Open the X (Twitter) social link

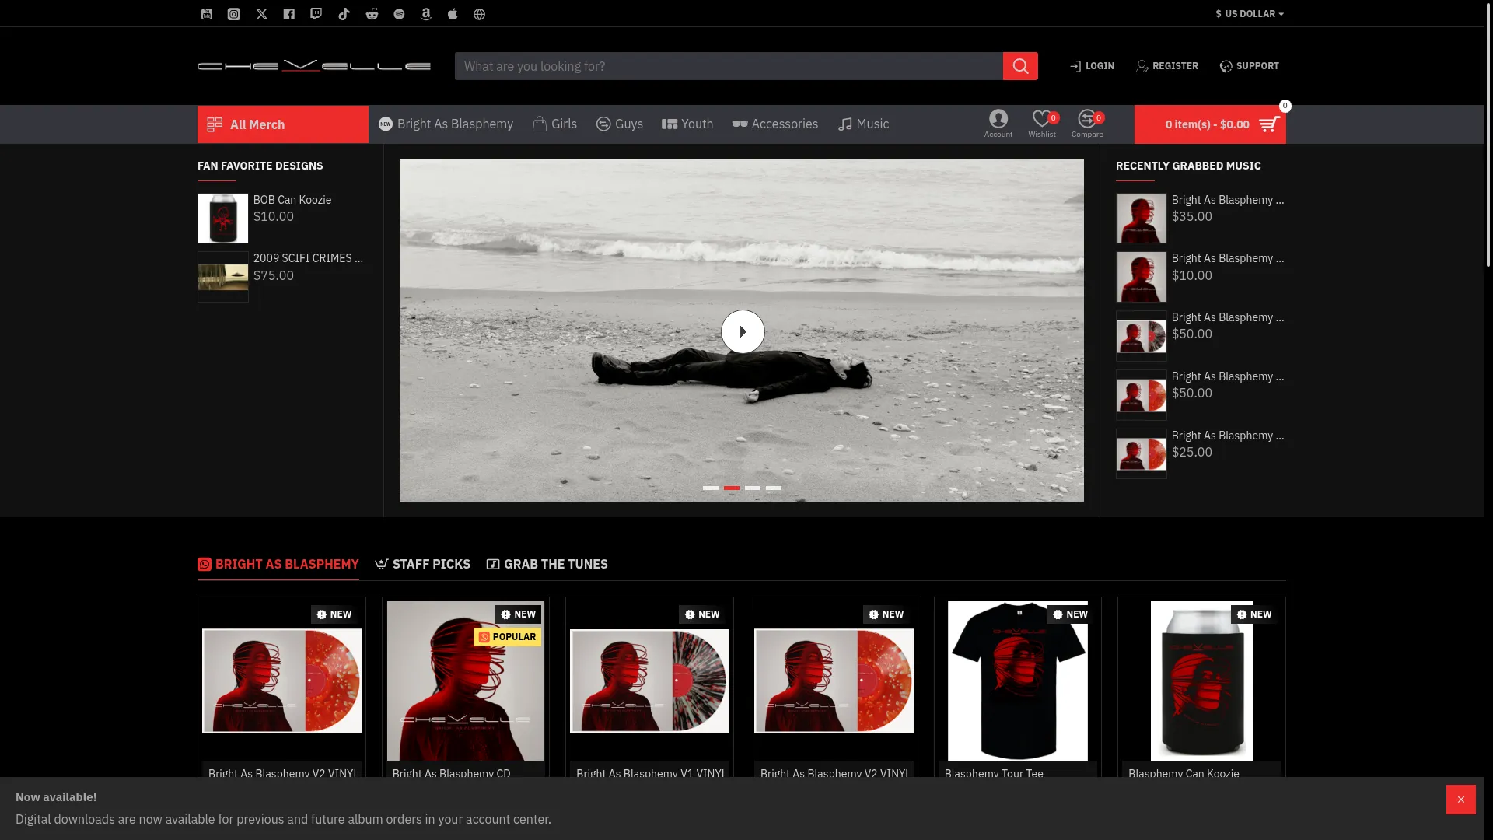pyautogui.click(x=262, y=14)
